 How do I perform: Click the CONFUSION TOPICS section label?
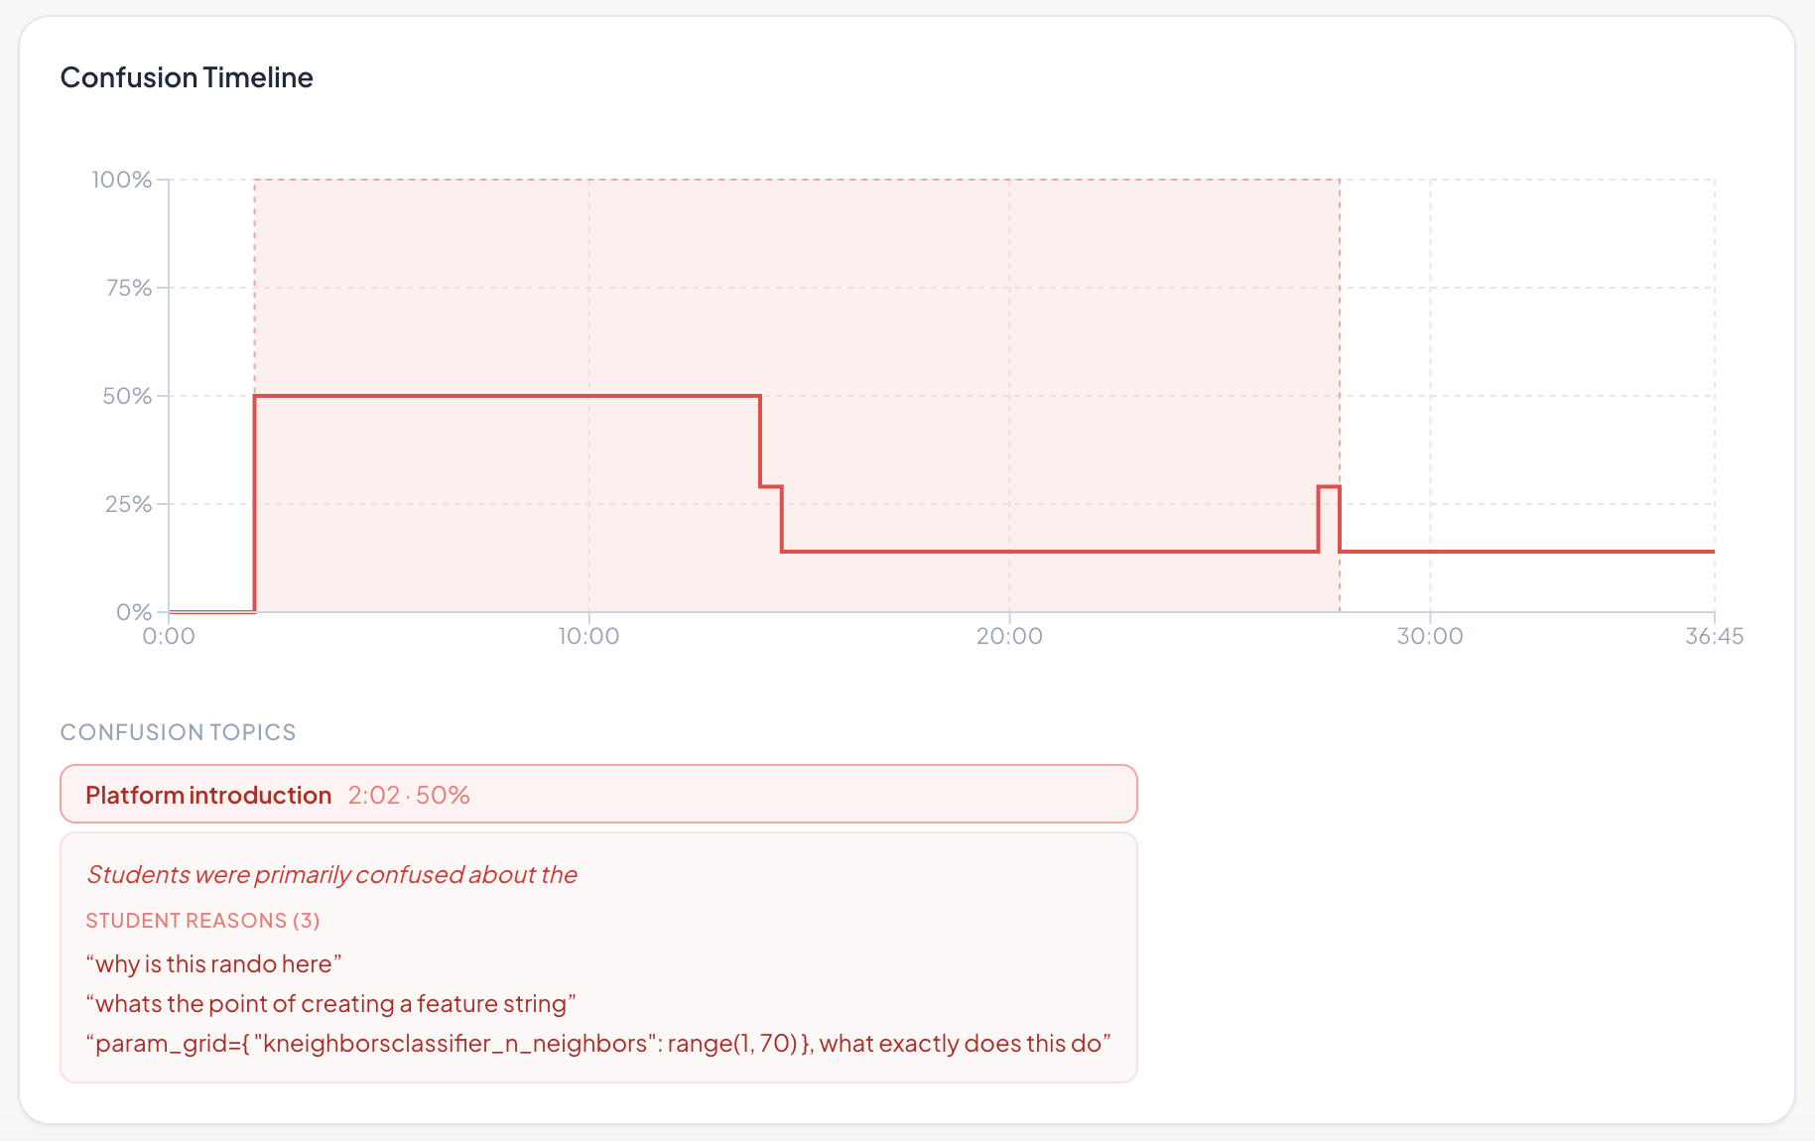tap(178, 732)
